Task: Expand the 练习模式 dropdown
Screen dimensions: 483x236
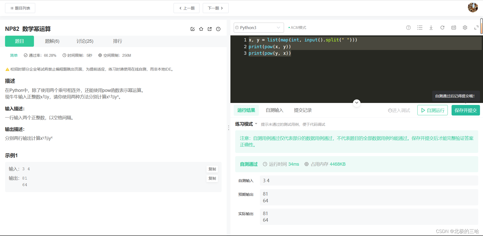Action: 246,124
